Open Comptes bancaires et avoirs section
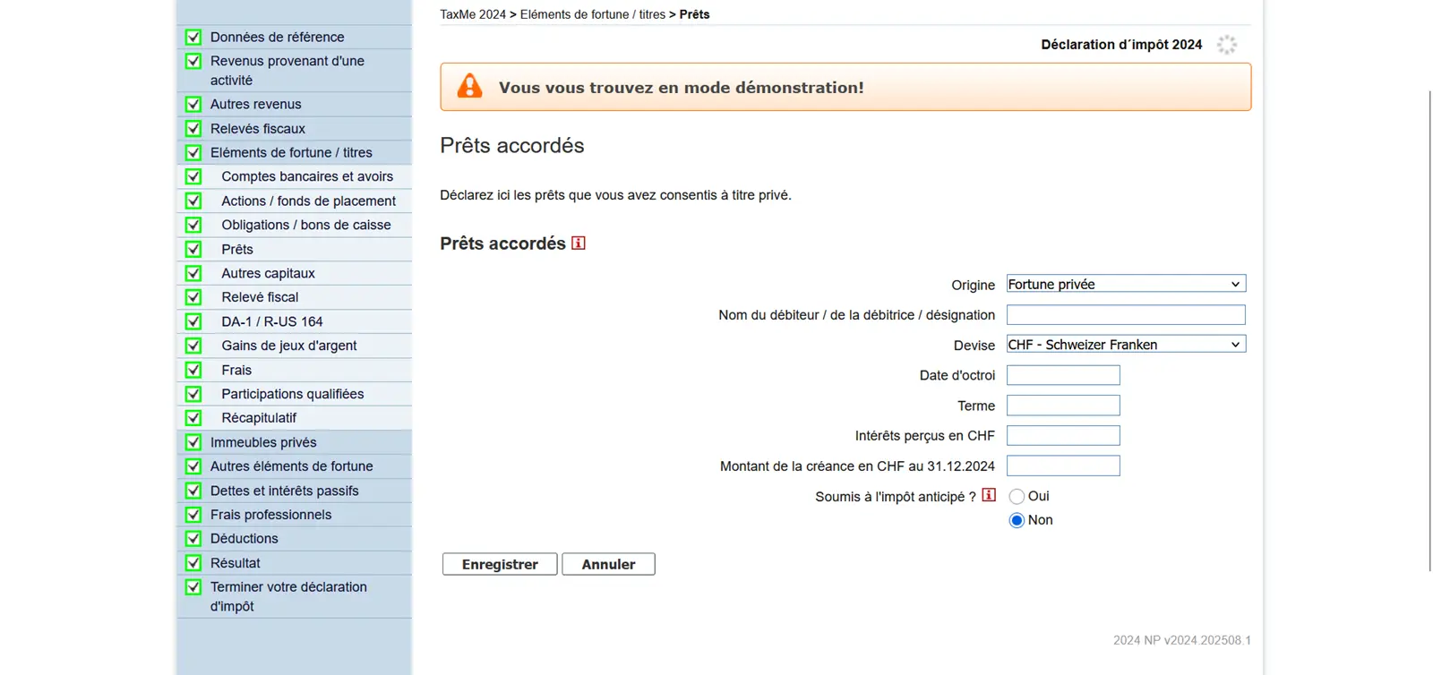1433x675 pixels. click(x=307, y=176)
